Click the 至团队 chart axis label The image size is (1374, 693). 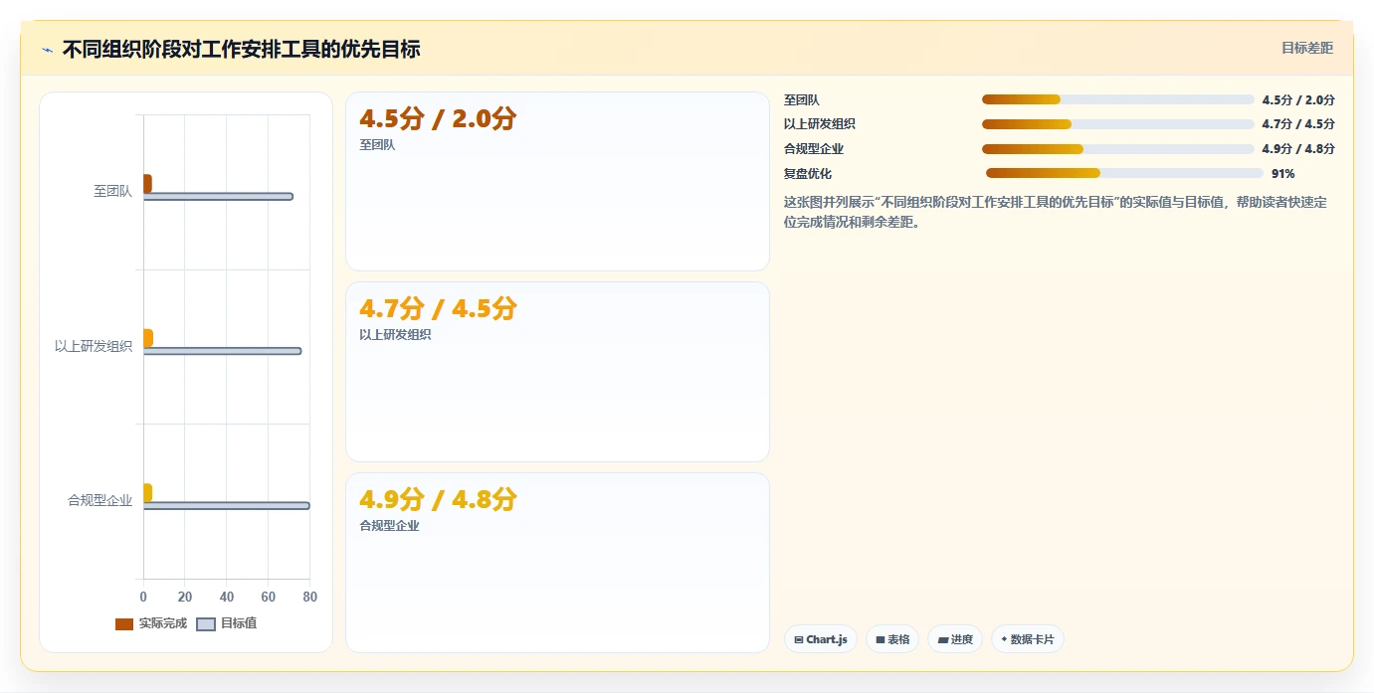[112, 191]
